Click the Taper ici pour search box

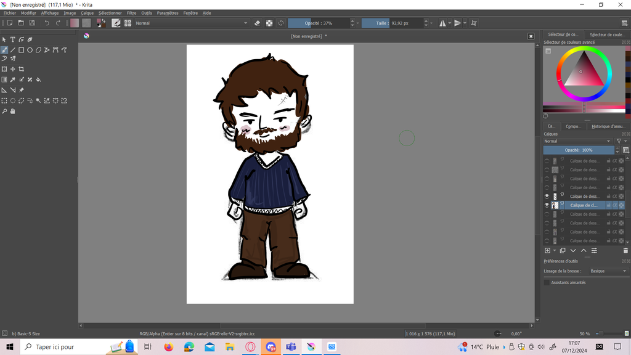pyautogui.click(x=62, y=347)
